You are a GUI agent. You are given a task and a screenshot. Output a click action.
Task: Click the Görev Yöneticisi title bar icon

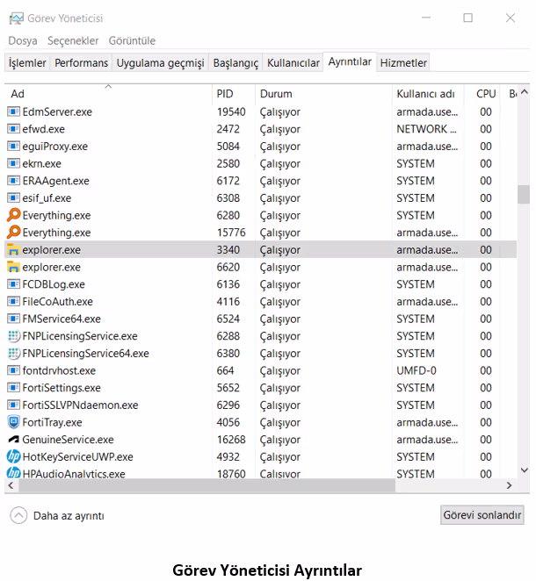(x=16, y=18)
